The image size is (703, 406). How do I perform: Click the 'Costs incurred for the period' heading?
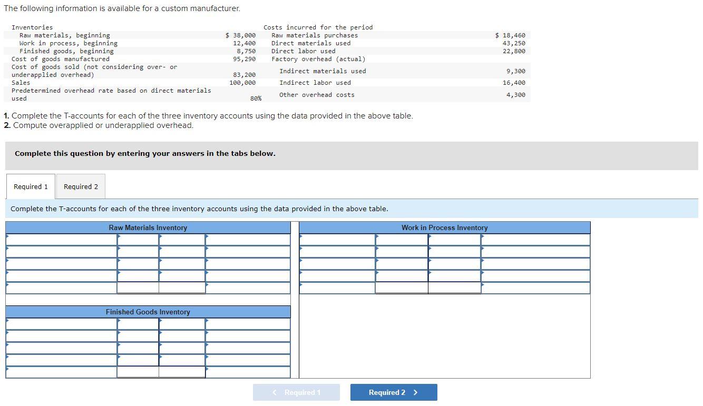pyautogui.click(x=318, y=27)
